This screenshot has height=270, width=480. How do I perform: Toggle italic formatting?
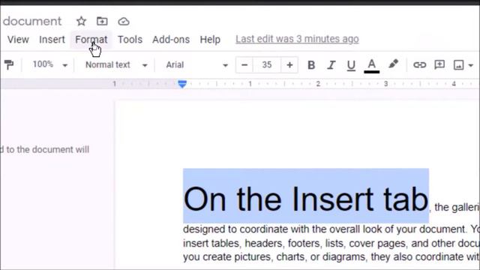click(331, 65)
